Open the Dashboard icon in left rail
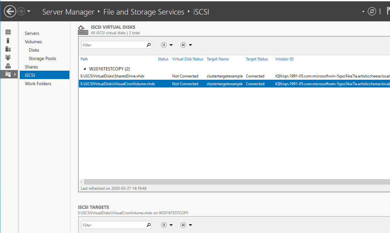 (x=8, y=32)
